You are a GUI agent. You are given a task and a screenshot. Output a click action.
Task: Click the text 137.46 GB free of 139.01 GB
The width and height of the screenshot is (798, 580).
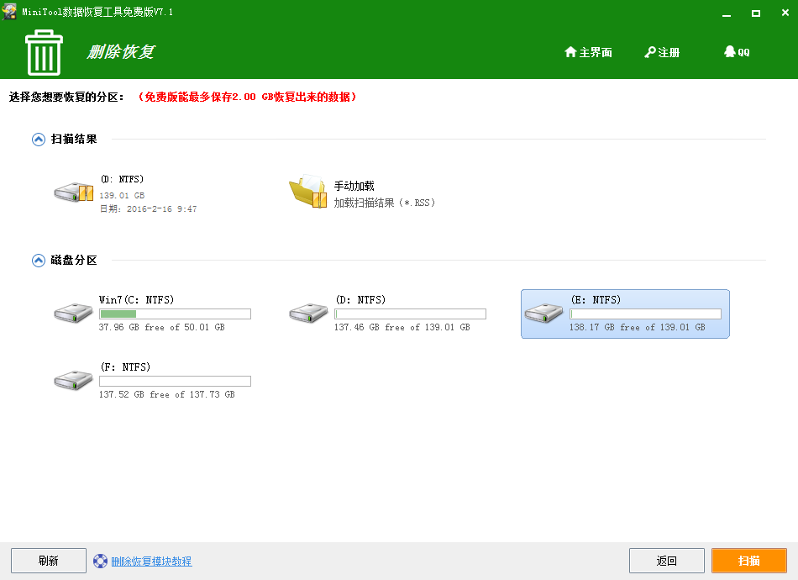click(402, 328)
